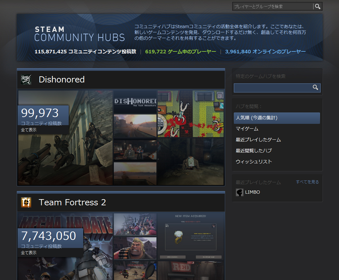Open the LIMBO recently played entry
The width and height of the screenshot is (339, 280).
(x=252, y=192)
